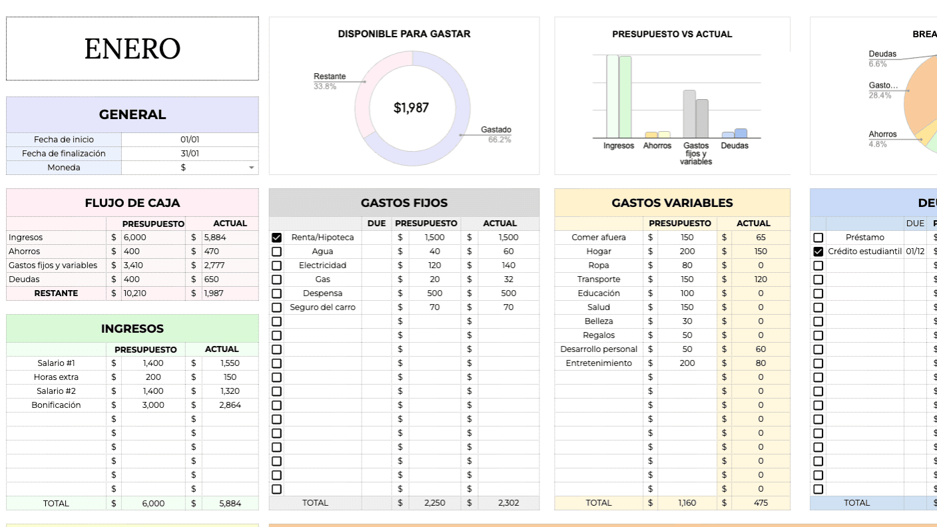937x527 pixels.
Task: Select the Ingresos bars in chart
Action: (619, 96)
